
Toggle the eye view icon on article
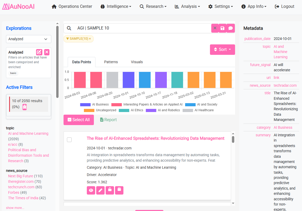91,190
